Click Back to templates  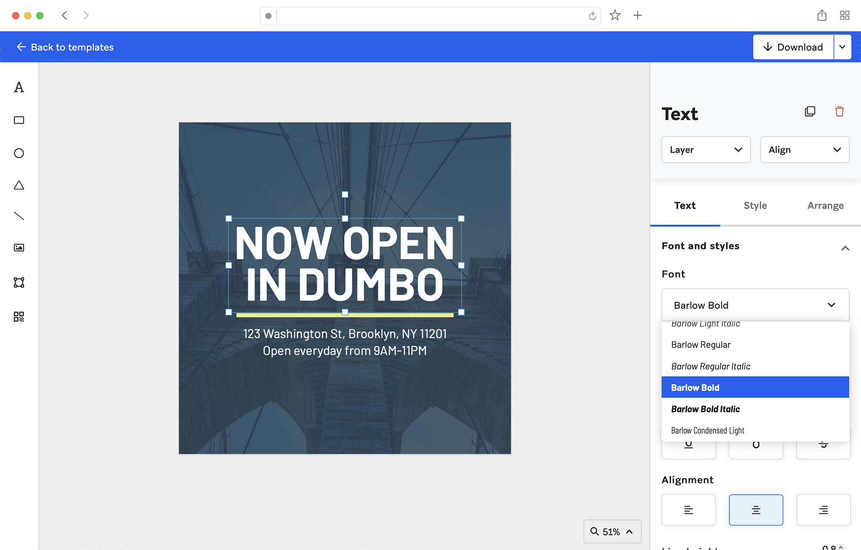point(65,47)
